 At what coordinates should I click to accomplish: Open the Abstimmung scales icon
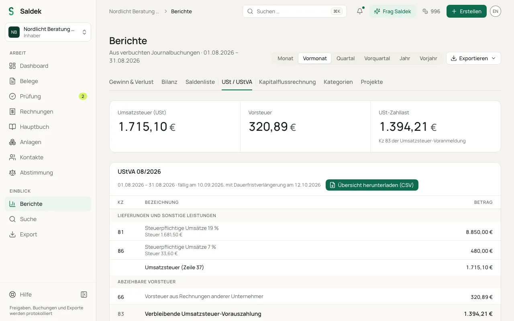click(x=12, y=173)
